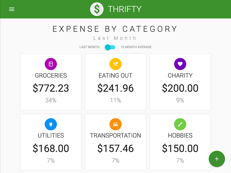Select the Transportation car icon
The width and height of the screenshot is (231, 173).
point(115,123)
